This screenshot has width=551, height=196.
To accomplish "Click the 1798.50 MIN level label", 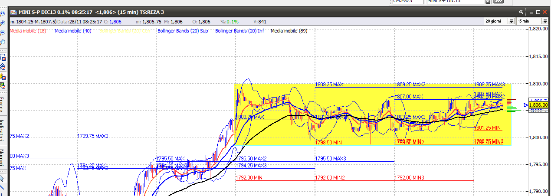I will click(x=328, y=142).
